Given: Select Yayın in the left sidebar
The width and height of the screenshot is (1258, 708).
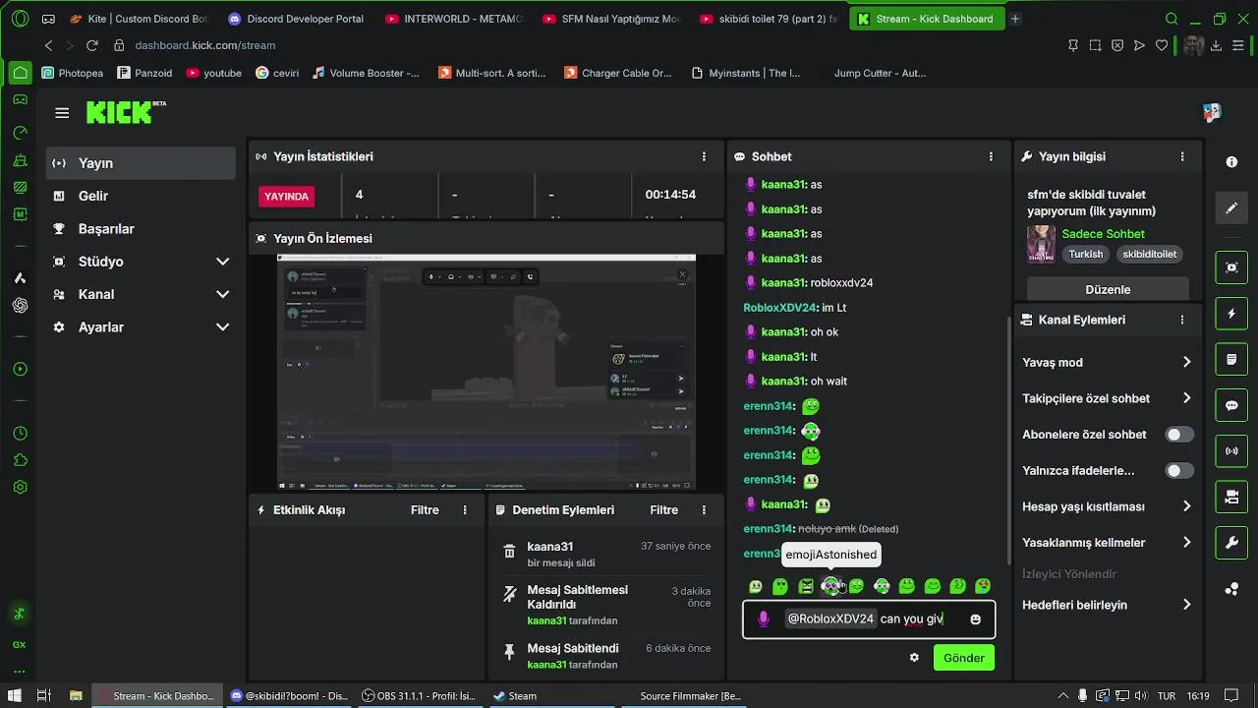Looking at the screenshot, I should coord(141,163).
